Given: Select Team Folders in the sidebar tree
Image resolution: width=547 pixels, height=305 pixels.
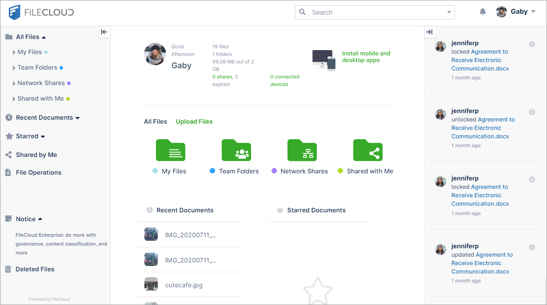Looking at the screenshot, I should click(37, 67).
